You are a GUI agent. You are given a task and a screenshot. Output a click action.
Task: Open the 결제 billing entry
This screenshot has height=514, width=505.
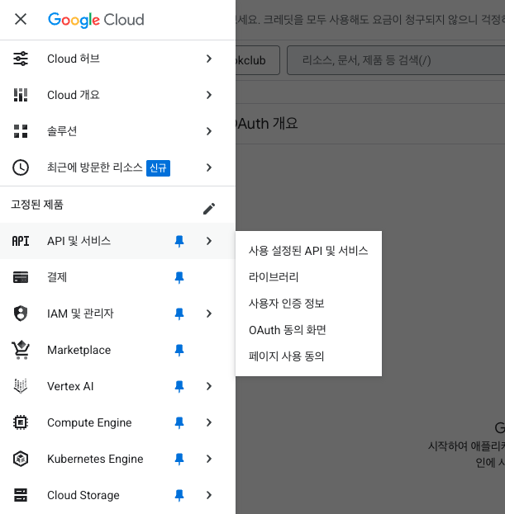pos(117,277)
